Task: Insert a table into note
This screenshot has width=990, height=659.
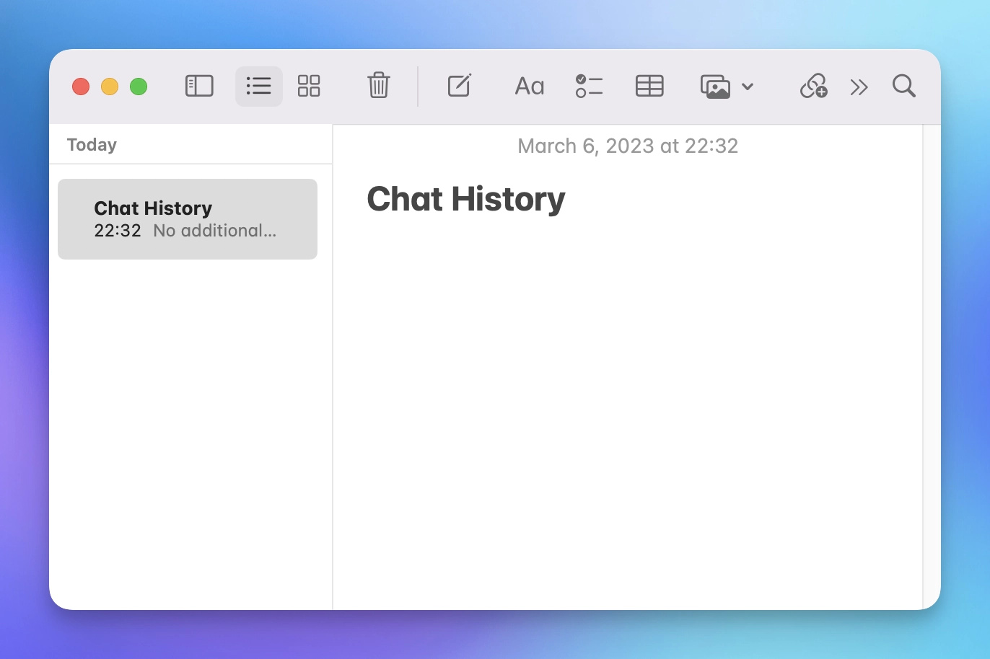Action: (649, 87)
